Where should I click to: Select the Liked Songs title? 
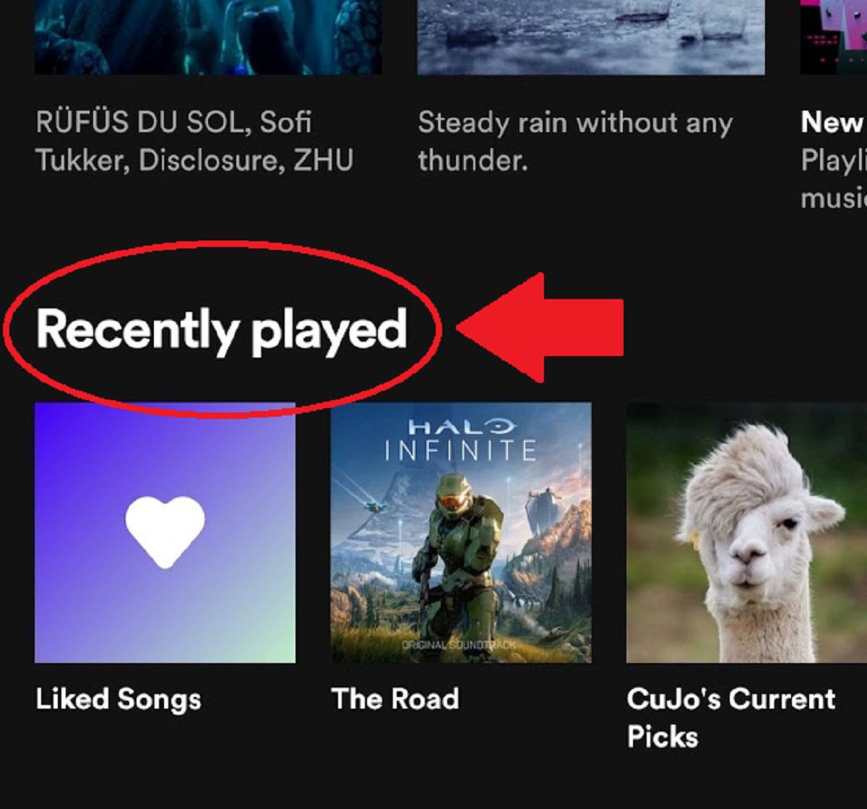pos(118,699)
